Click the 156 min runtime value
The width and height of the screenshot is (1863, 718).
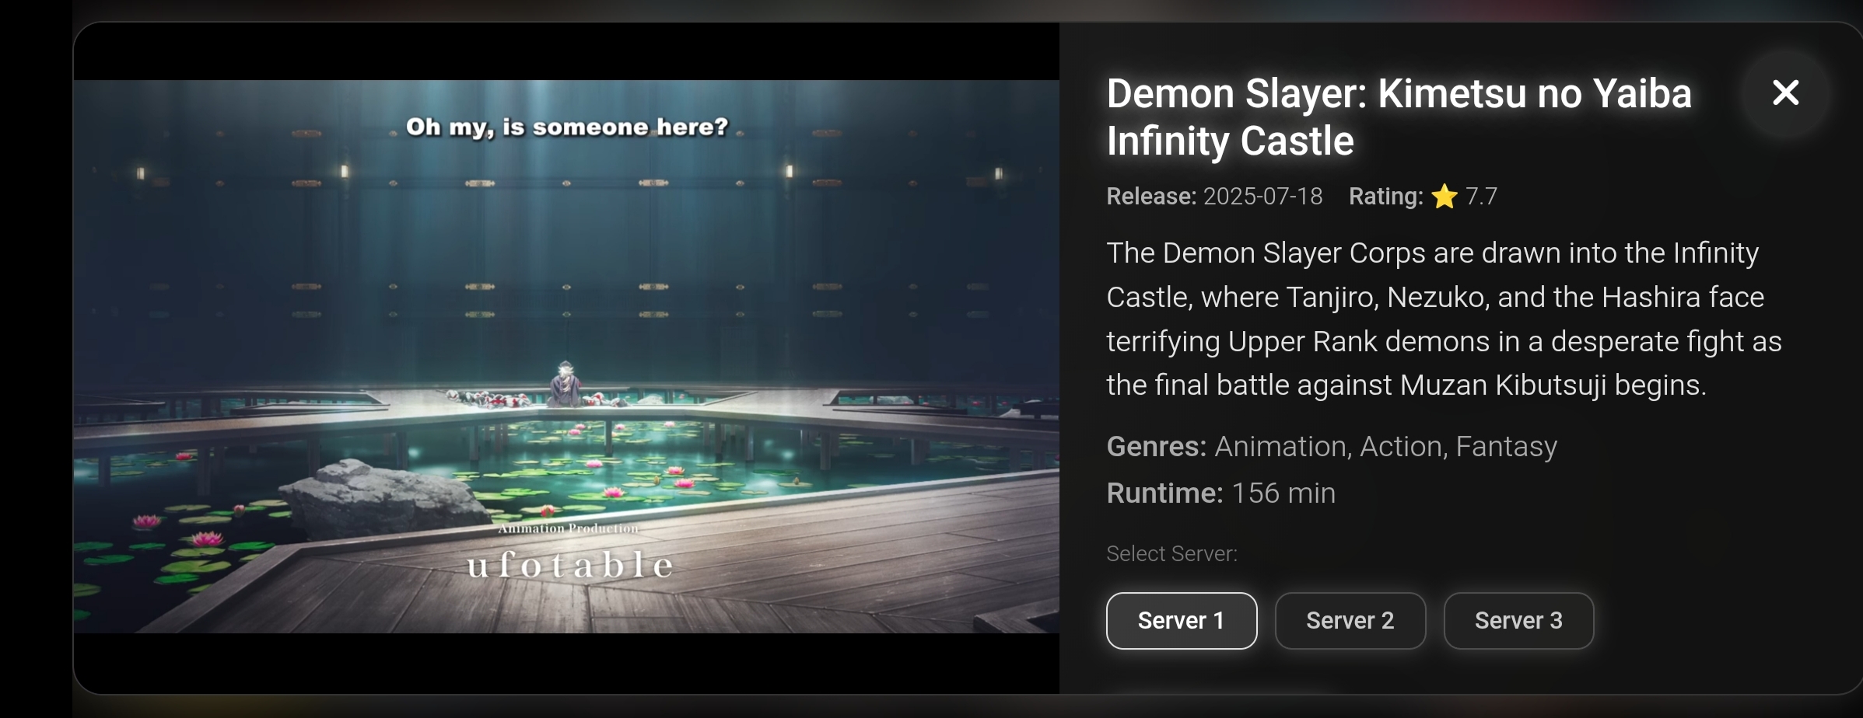1283,493
